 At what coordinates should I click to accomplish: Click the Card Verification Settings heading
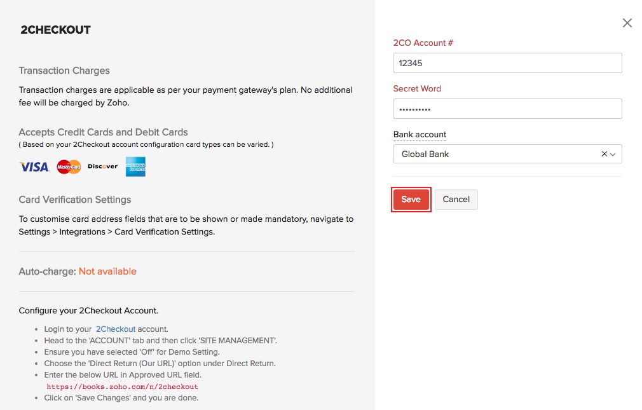point(75,200)
